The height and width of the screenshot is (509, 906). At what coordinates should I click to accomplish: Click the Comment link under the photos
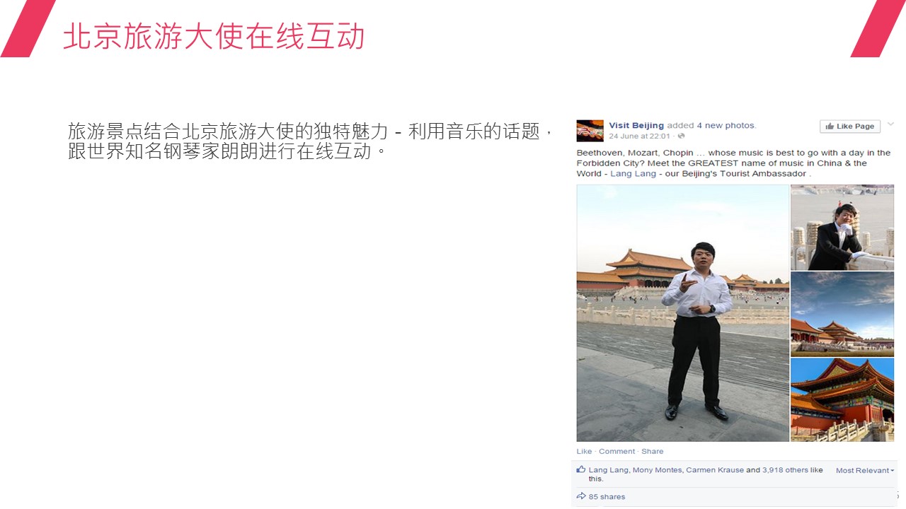617,451
